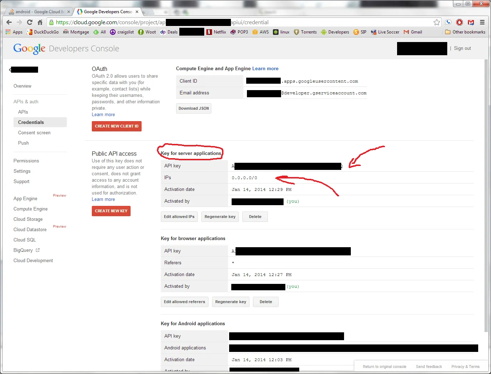The width and height of the screenshot is (491, 374).
Task: Regenerate the server applications key
Action: [220, 217]
